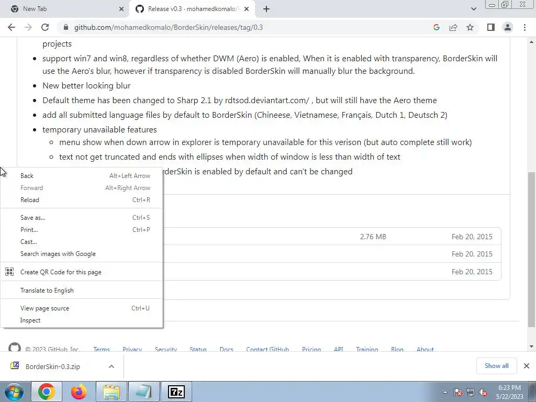Click the GitHub logo in footer

pos(14,348)
